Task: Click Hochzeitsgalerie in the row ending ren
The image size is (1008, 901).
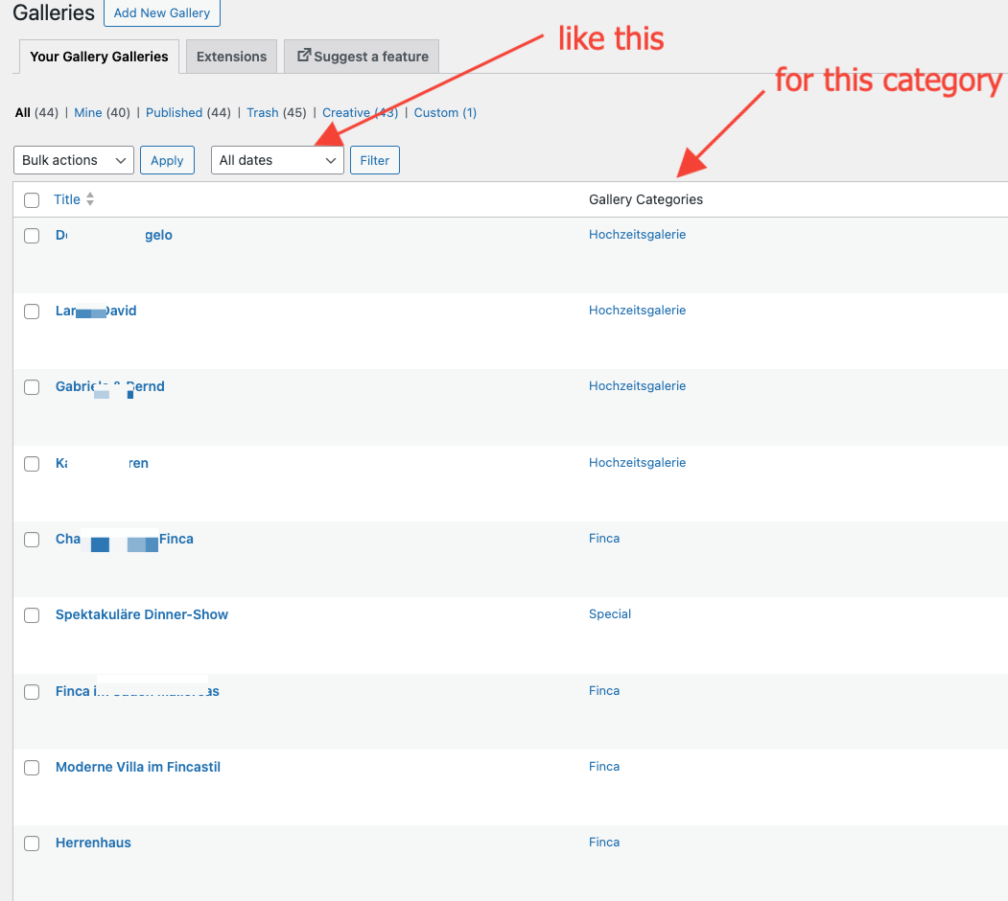Action: (637, 462)
